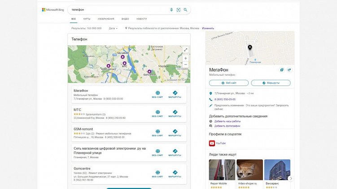Image resolution: width=337 pixels, height=189 pixels.
Task: Click the МТС listing title
Action: coord(77,110)
